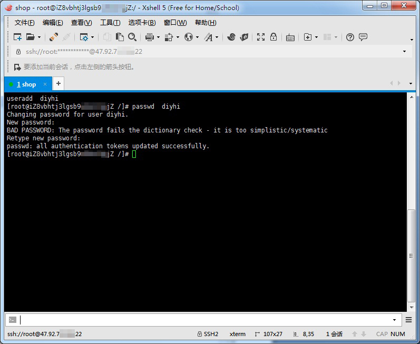Add a new tab with plus button
420x344 pixels.
[x=58, y=84]
